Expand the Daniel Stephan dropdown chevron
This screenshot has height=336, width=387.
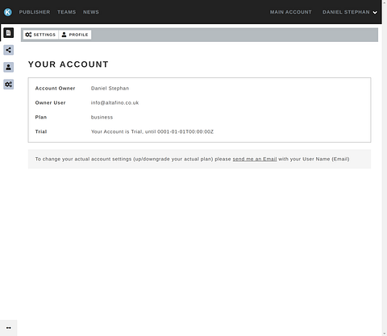point(375,12)
